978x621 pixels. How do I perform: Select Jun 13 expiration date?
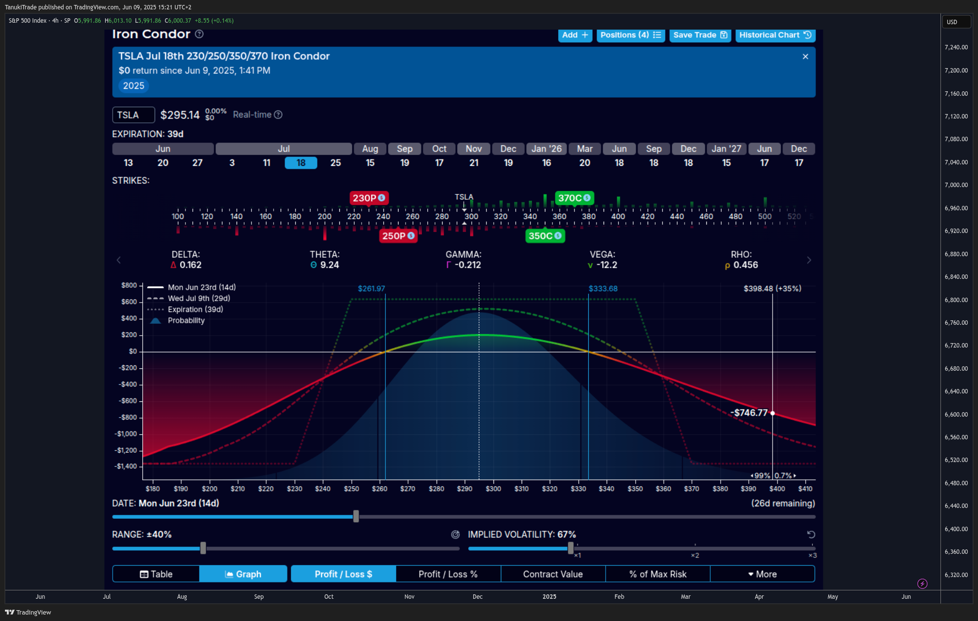click(x=128, y=163)
